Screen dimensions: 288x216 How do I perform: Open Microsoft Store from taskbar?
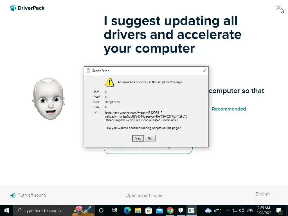pyautogui.click(x=148, y=210)
